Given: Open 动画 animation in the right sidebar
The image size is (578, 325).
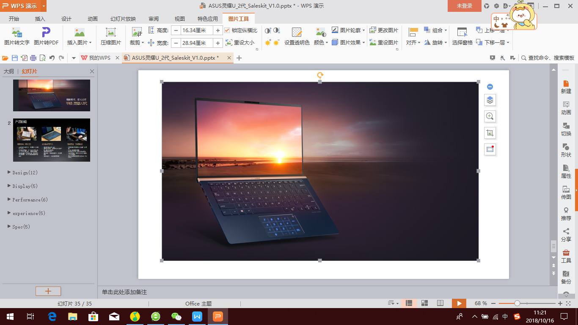Looking at the screenshot, I should coord(566,107).
